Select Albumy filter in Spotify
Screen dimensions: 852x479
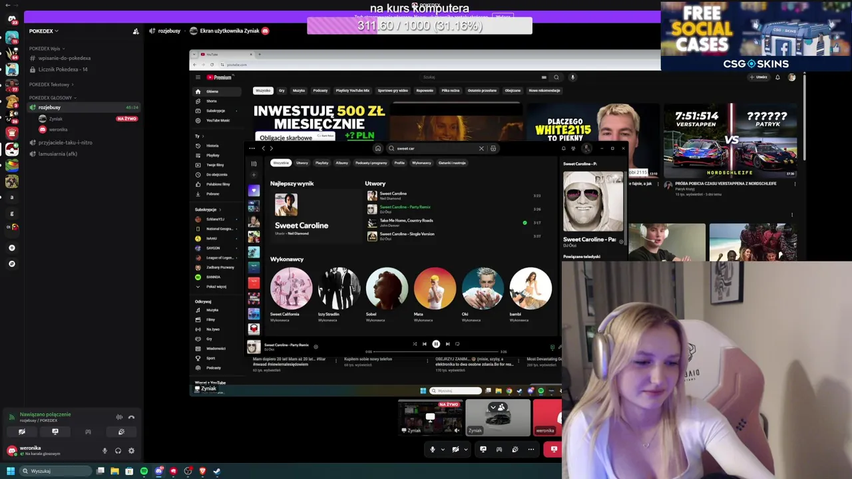coord(342,163)
